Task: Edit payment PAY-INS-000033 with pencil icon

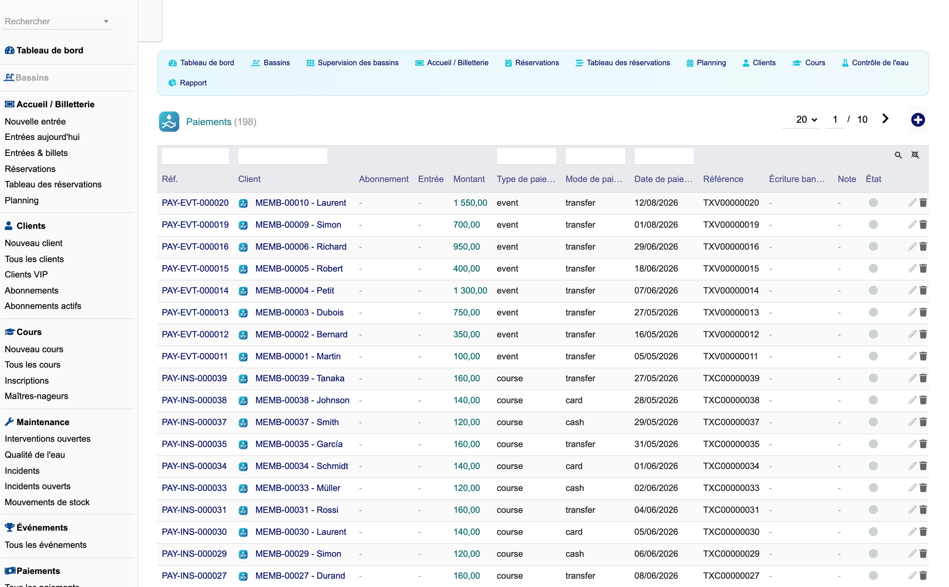Action: coord(912,488)
